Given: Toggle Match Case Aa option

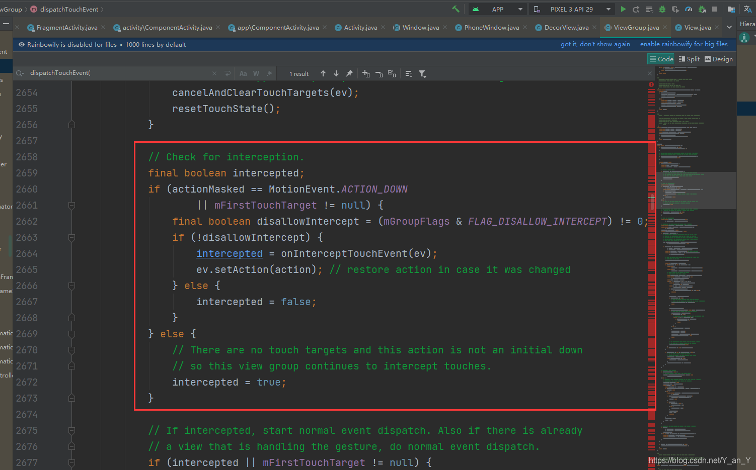Looking at the screenshot, I should pyautogui.click(x=243, y=73).
